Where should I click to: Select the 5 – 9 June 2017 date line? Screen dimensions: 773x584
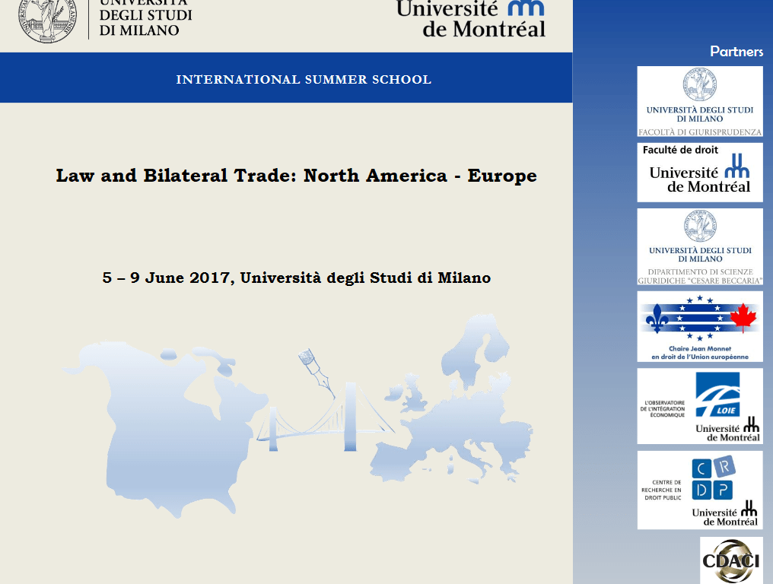[x=296, y=278]
